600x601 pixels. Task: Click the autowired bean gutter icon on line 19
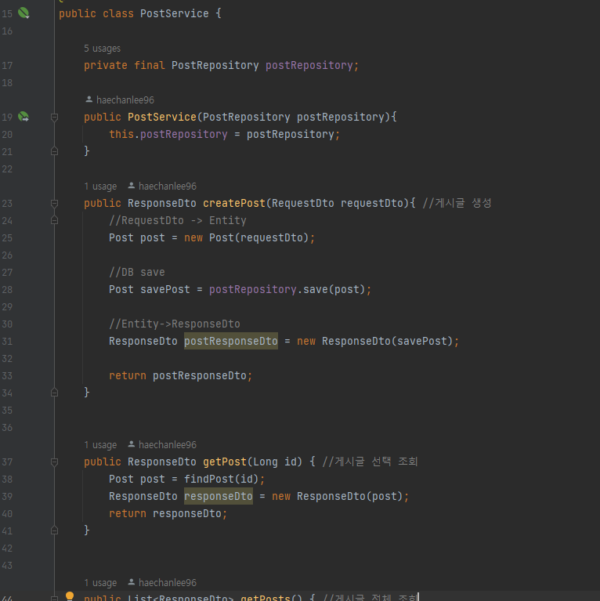[23, 117]
